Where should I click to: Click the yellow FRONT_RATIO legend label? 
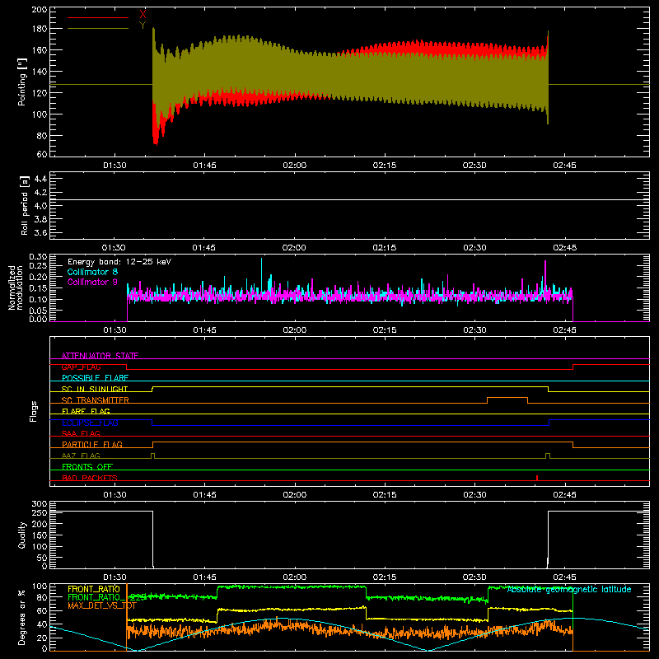point(94,589)
